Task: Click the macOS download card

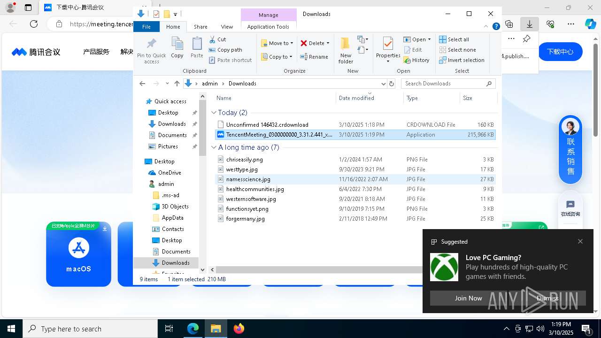Action: tap(78, 254)
